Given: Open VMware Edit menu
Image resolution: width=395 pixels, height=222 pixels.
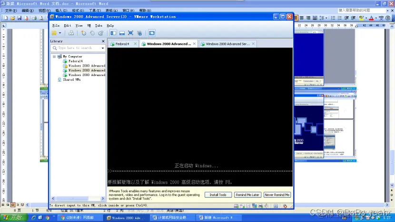Looking at the screenshot, I should [x=67, y=25].
